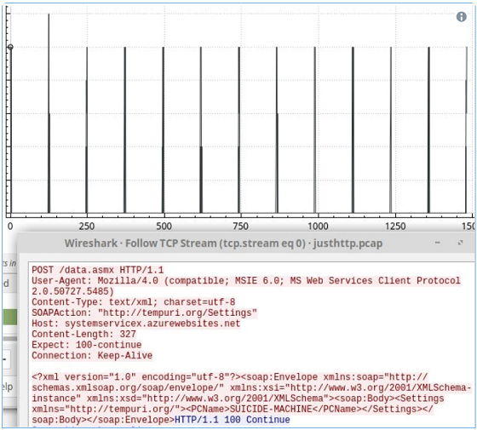The width and height of the screenshot is (477, 430).
Task: Select the 'POST /data.asmx HTTP/1.1' line
Action: (98, 270)
